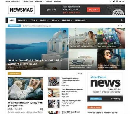
Task: Open the Vimeo social icon
Action: tap(117, 1)
